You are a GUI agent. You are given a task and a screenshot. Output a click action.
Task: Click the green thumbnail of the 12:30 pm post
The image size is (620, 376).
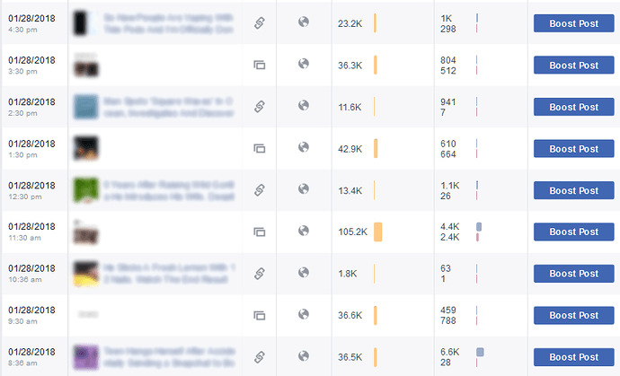point(86,190)
